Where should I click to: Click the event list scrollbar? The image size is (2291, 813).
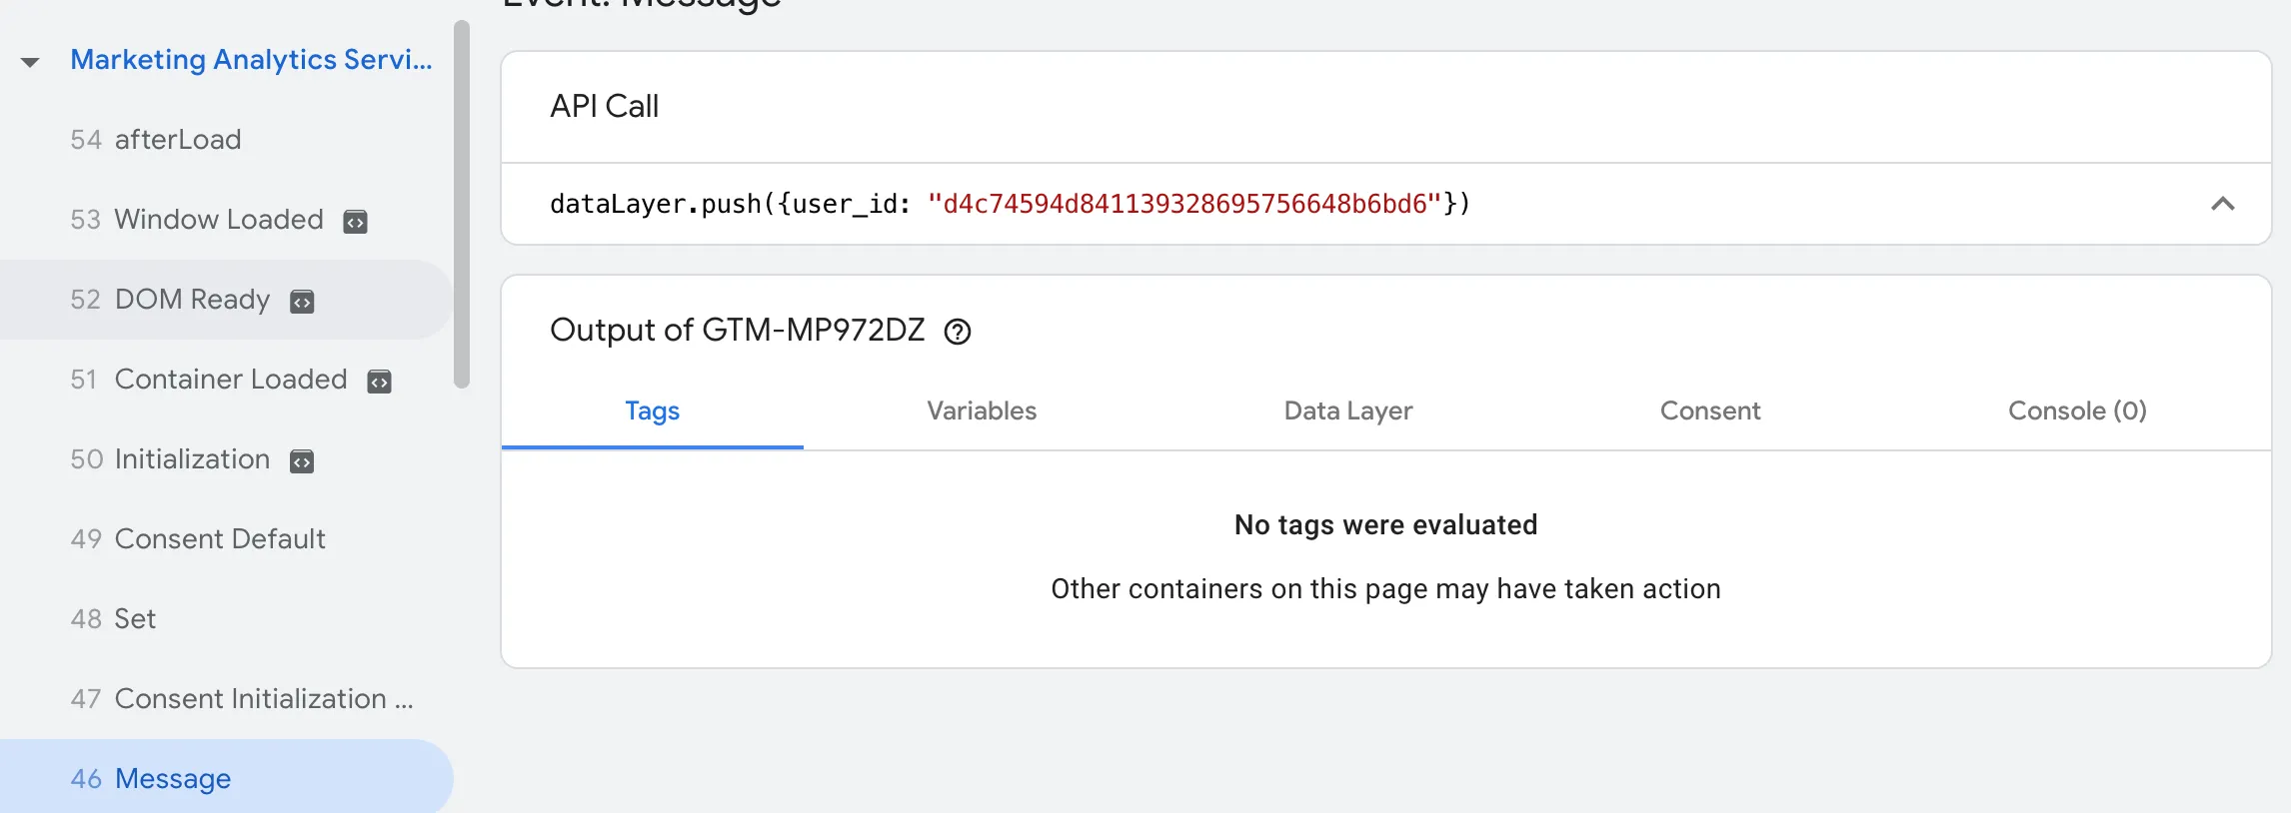pyautogui.click(x=461, y=204)
